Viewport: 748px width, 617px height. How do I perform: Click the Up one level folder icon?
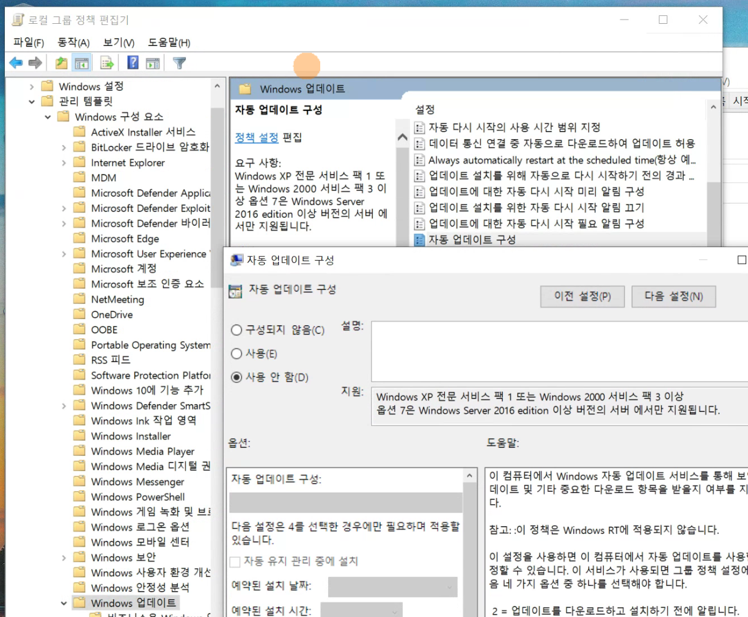point(61,62)
